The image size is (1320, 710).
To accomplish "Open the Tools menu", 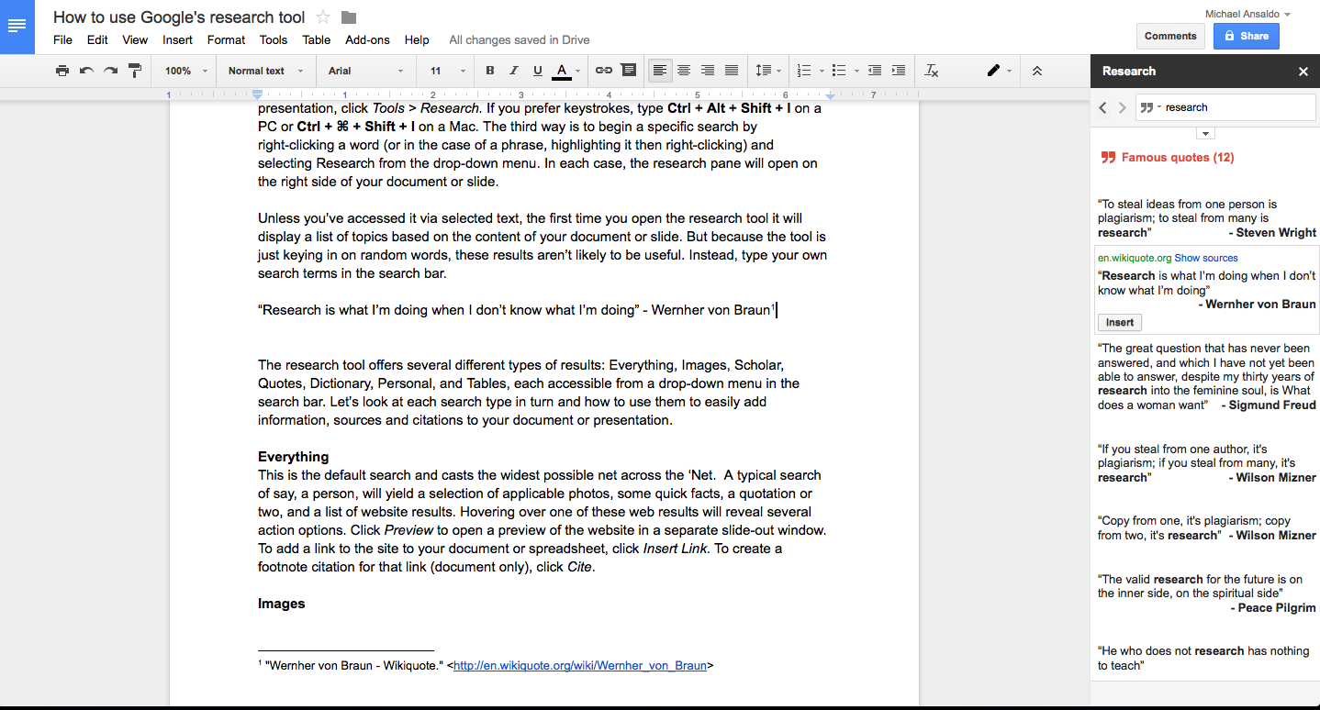I will 274,39.
